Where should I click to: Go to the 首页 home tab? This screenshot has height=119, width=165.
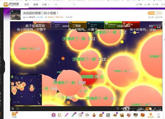[27, 5]
